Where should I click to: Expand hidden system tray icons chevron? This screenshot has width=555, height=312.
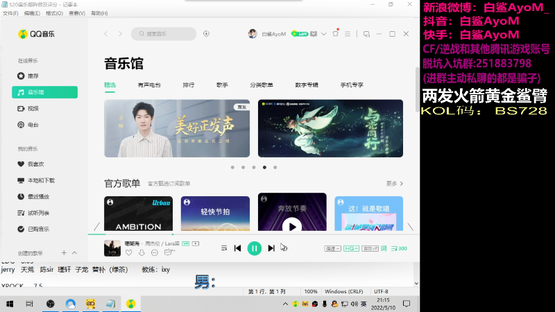pos(285,304)
